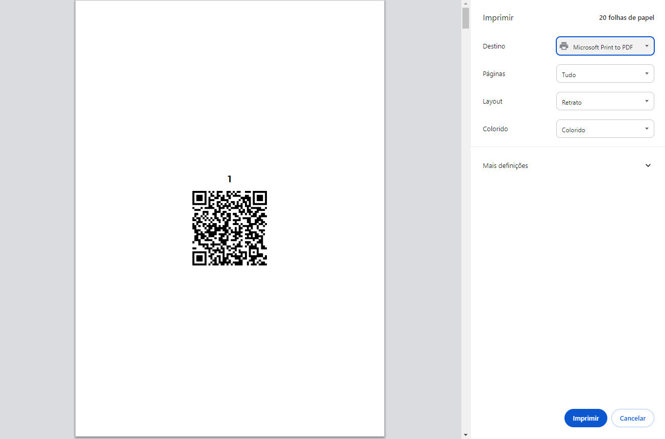Open the Colorido color mode dropdown
The width and height of the screenshot is (665, 439).
pos(605,129)
